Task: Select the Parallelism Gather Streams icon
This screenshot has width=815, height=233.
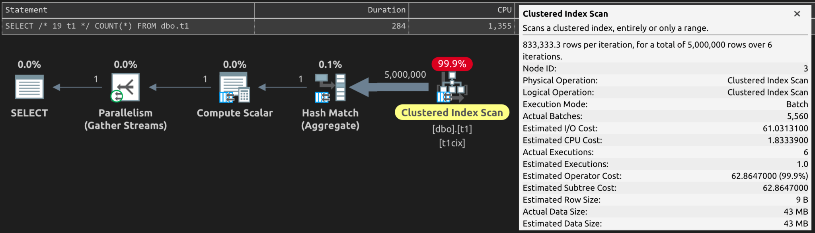Action: 125,87
